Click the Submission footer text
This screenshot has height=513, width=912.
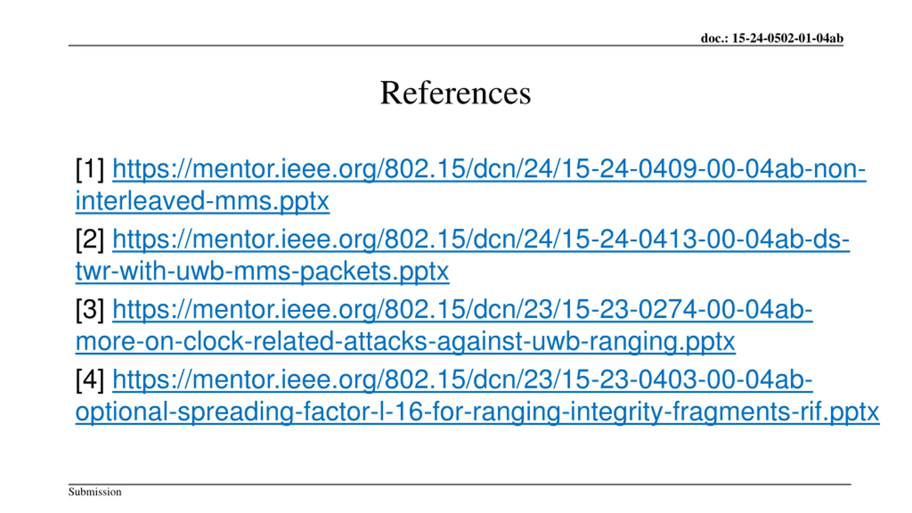(x=95, y=492)
